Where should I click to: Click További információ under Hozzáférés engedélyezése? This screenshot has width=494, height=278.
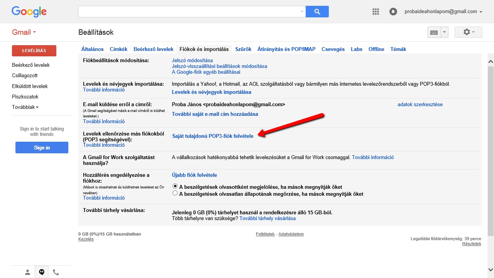coord(104,198)
